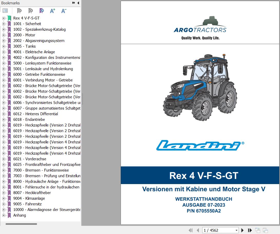Click the previous view icon
Screen dimensions: 280x234
pos(257,230)
